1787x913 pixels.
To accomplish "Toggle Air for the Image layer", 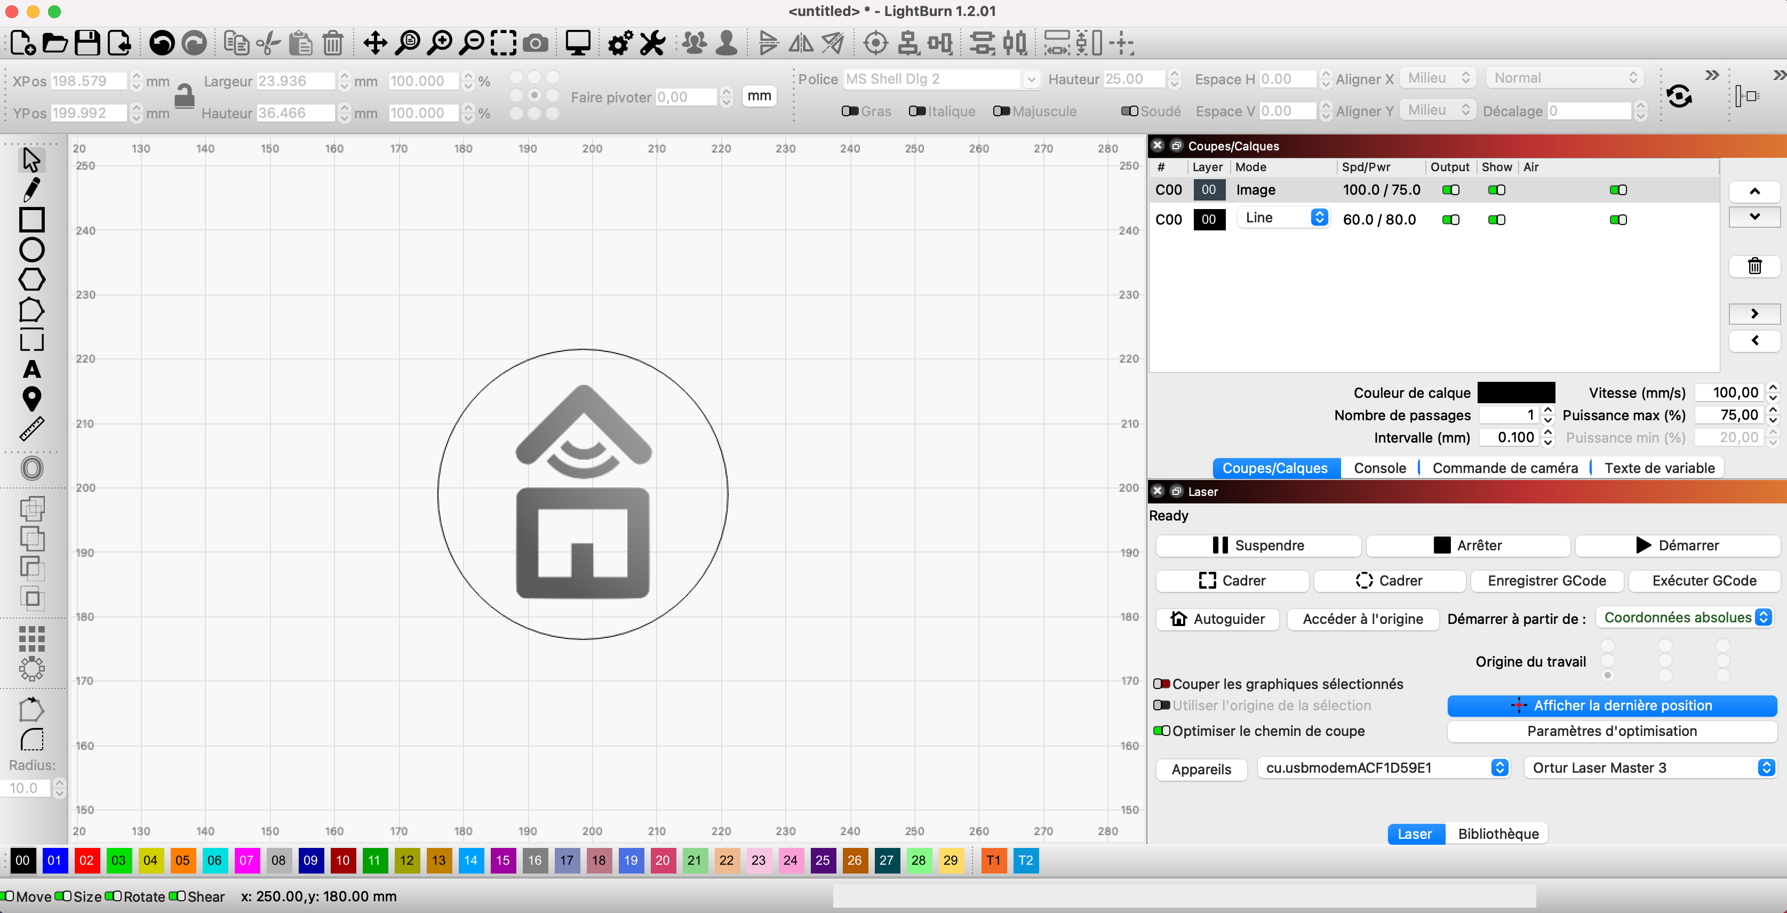I will point(1618,189).
